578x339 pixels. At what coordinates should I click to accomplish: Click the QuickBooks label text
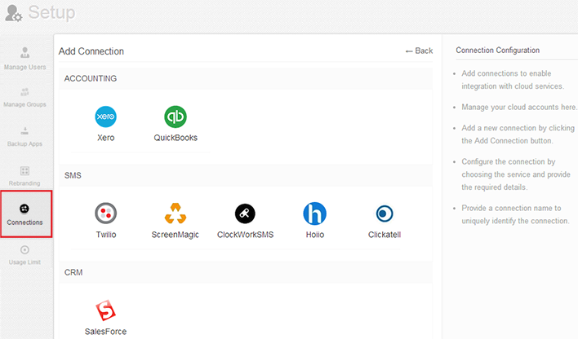pyautogui.click(x=176, y=138)
